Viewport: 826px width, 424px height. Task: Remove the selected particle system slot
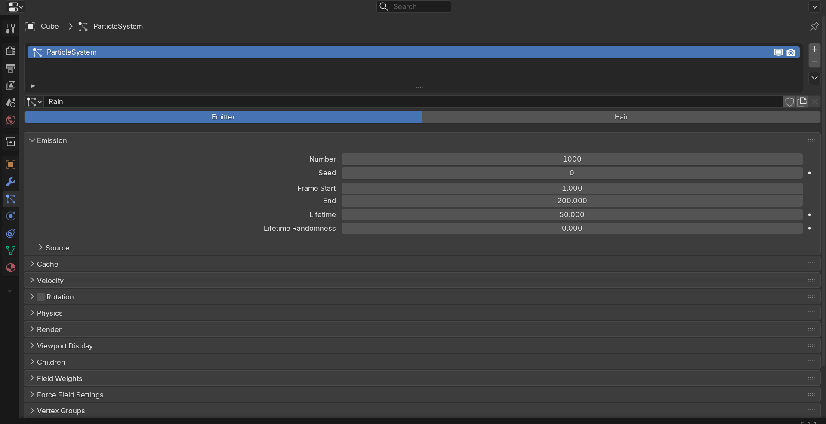tap(814, 61)
